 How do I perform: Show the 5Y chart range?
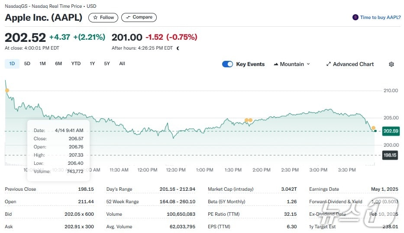107,64
